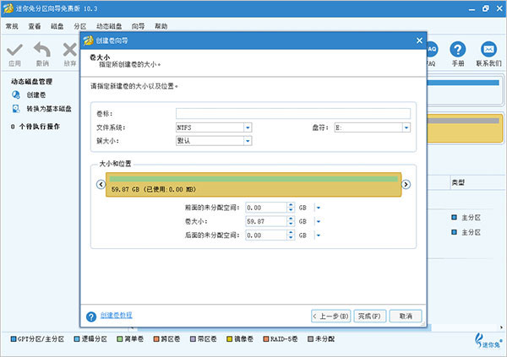Viewport: 507px width, 357px height.
Task: Click the wizard title bar logo icon
Action: [88, 41]
